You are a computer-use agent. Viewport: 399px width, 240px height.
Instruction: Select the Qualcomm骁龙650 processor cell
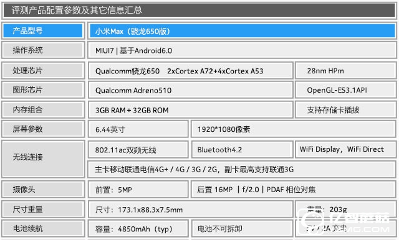pyautogui.click(x=191, y=71)
